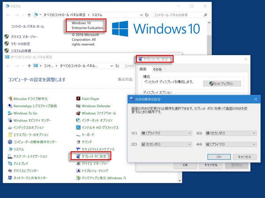This screenshot has width=265, height=198.
Task: Open Flash Player control panel item
Action: [x=88, y=99]
